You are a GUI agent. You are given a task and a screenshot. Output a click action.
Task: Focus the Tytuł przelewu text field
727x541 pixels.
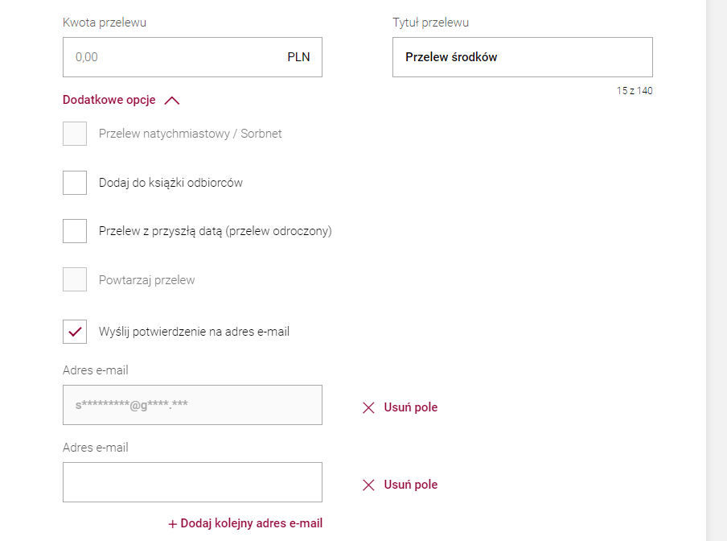pos(522,57)
